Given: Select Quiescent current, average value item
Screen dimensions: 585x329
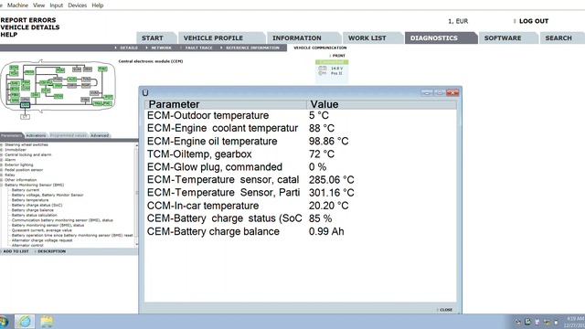Looking at the screenshot, I should point(41,230).
